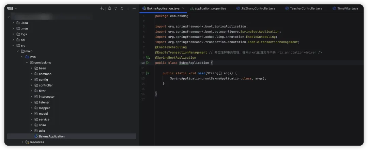Click the .idea folder icon
The height and width of the screenshot is (150, 368).
18,23
